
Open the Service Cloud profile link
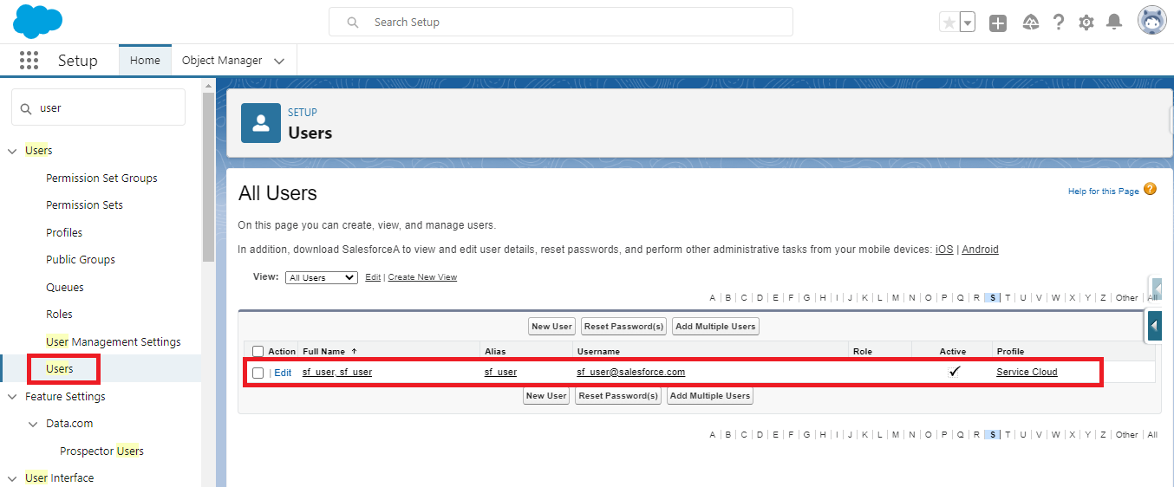1027,372
